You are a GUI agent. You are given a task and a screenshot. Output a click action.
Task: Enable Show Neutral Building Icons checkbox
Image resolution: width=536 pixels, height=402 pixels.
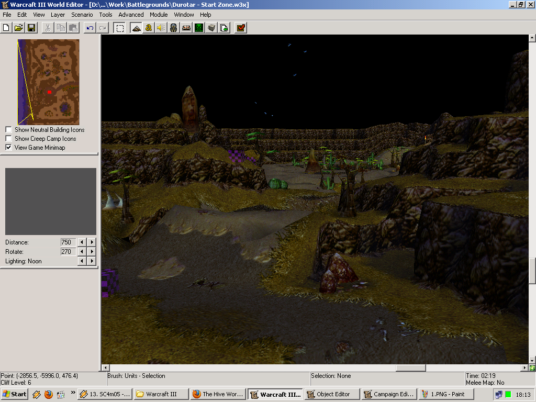click(8, 130)
